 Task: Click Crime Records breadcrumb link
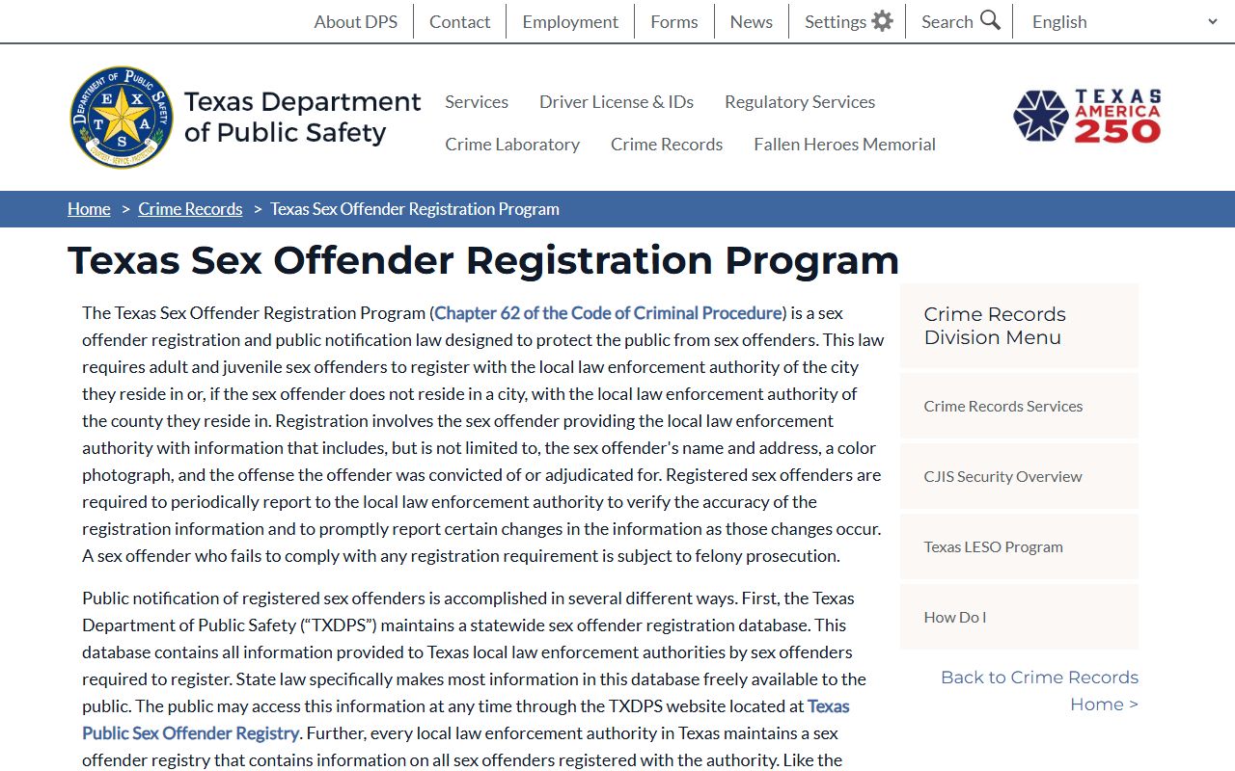point(190,209)
